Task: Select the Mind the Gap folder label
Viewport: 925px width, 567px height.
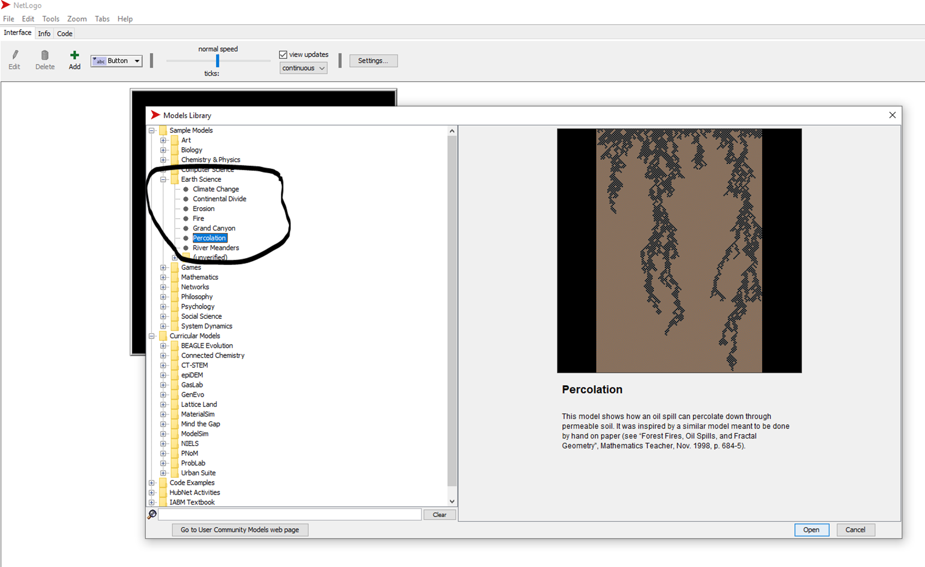Action: (200, 424)
